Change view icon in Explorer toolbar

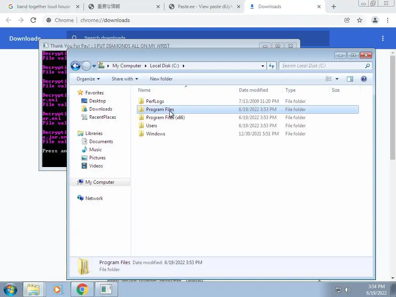[x=329, y=79]
